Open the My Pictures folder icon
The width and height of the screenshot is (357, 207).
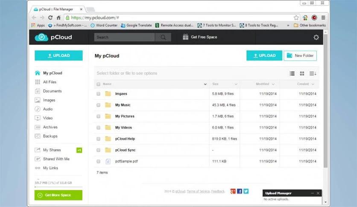pyautogui.click(x=108, y=116)
